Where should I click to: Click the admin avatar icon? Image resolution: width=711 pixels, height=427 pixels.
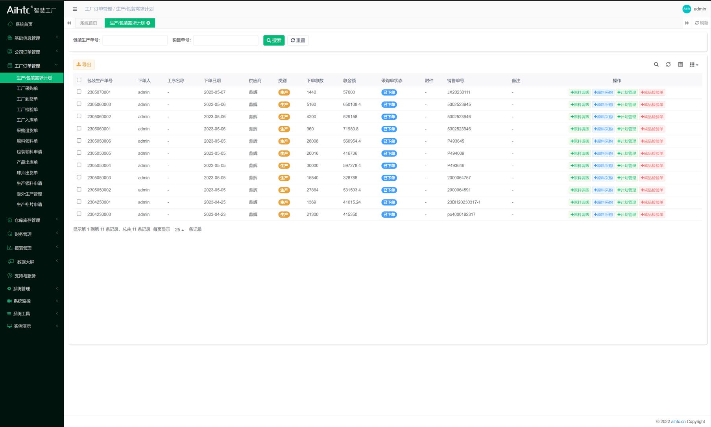687,9
